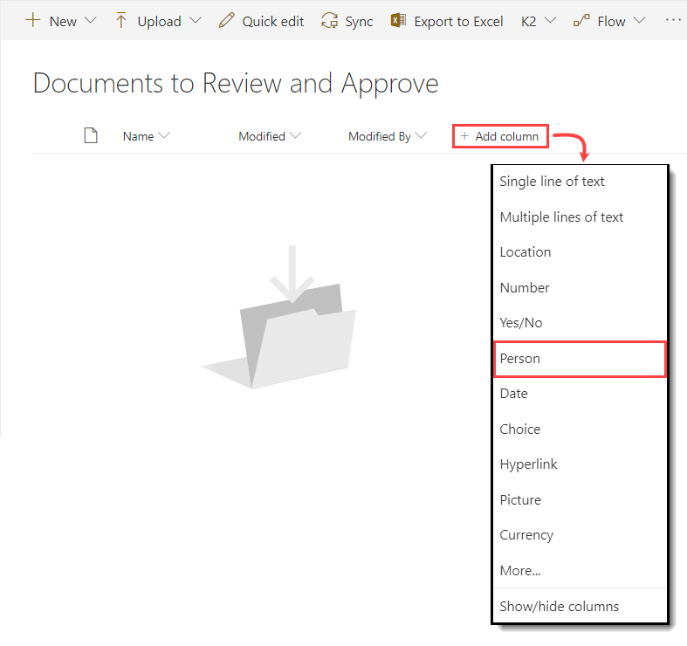Click the Quick edit pencil icon
The image size is (687, 646).
[226, 21]
